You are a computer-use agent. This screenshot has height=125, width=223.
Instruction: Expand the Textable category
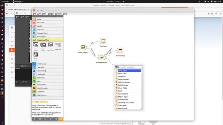[48, 67]
